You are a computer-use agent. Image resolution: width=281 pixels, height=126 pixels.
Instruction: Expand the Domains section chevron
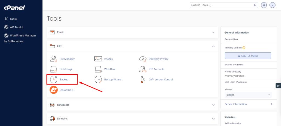coord(213,119)
